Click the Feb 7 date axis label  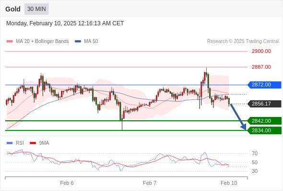150,183
